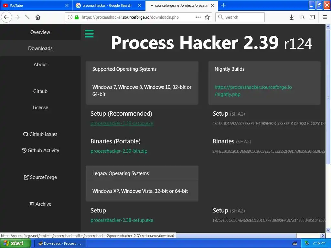Screen dimensions: 331x248
Task: Click the network tray icon near clock
Action: (x=307, y=243)
